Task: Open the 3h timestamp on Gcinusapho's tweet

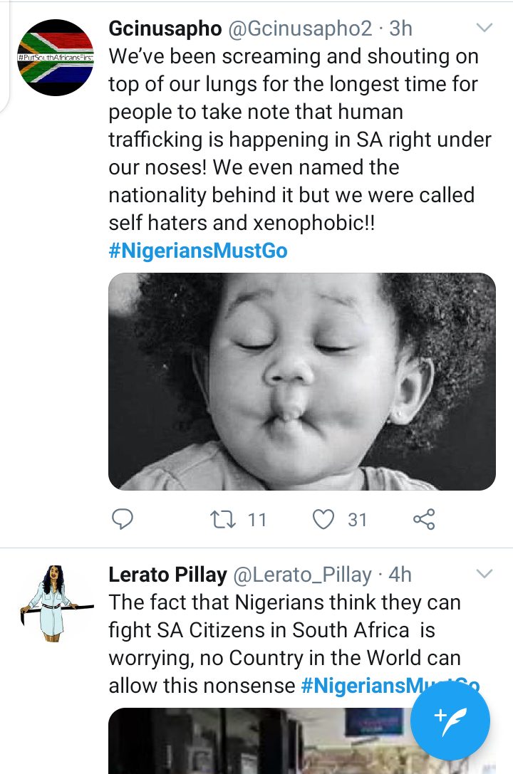Action: pyautogui.click(x=401, y=28)
